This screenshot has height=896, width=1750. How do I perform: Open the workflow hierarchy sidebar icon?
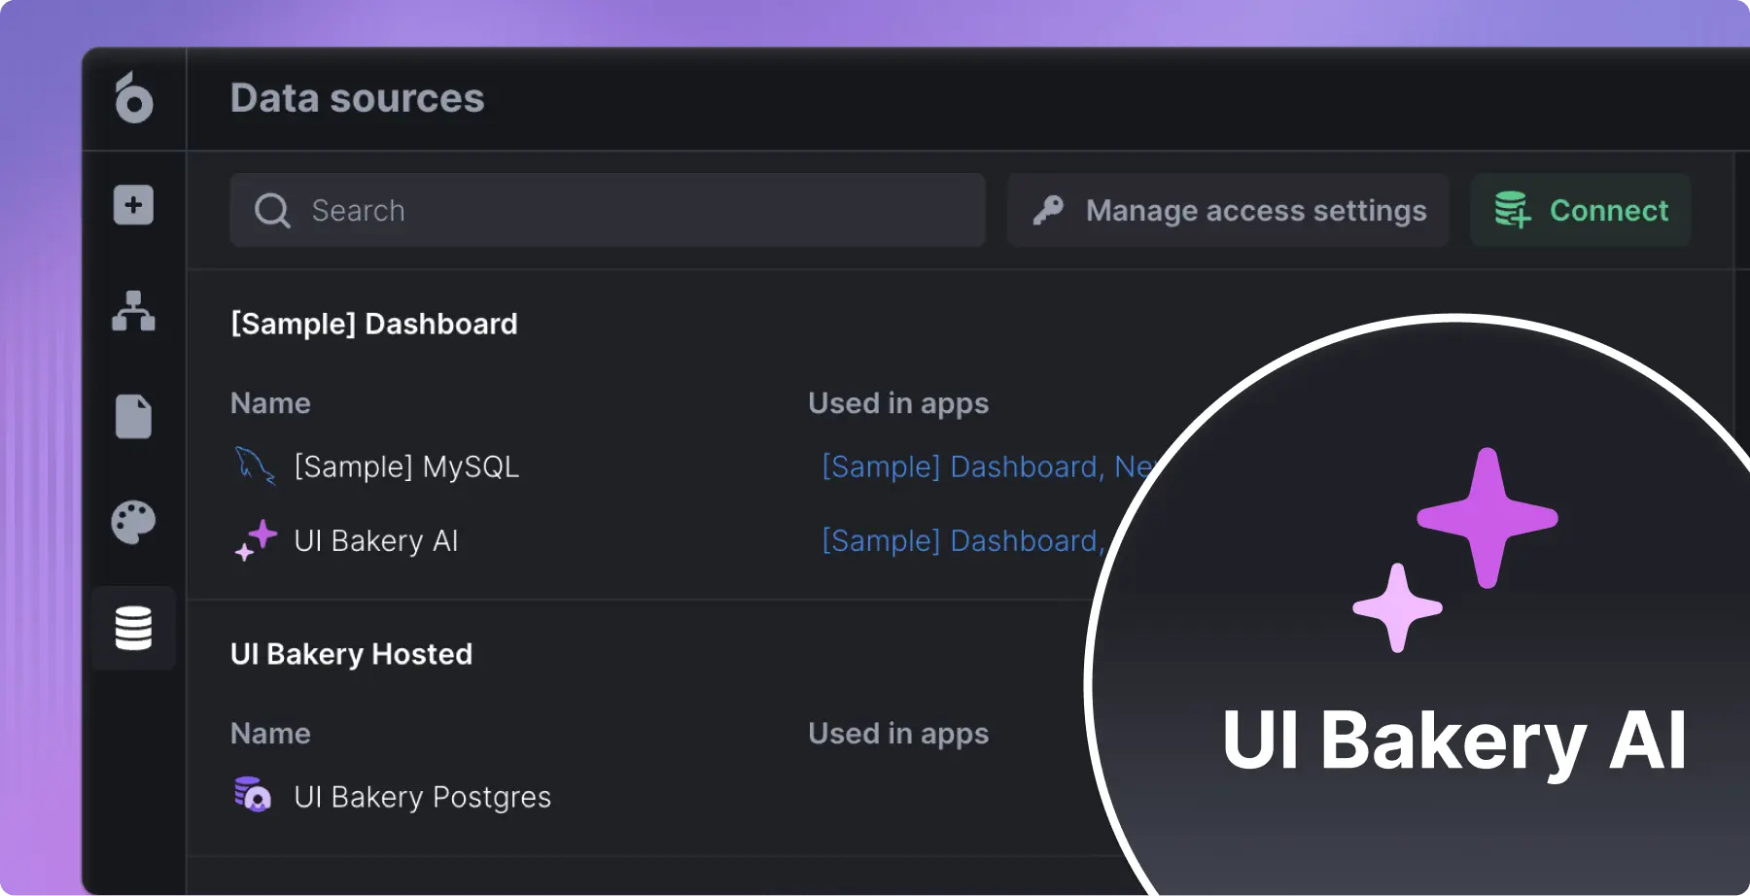133,311
